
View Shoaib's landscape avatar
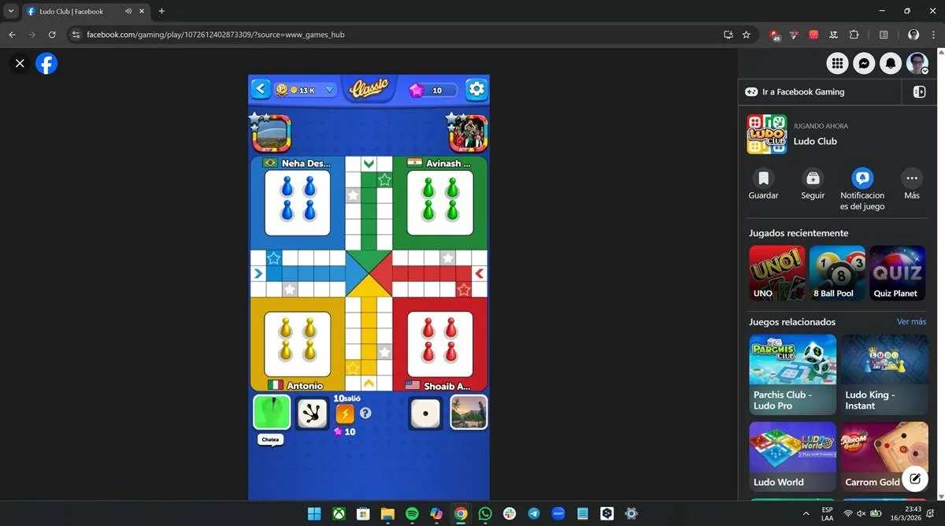469,413
